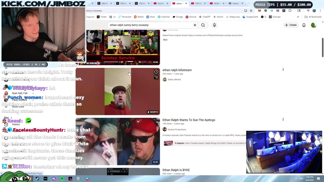Open the ChatGPT bookmark
The width and height of the screenshot is (324, 182).
(x=205, y=17)
